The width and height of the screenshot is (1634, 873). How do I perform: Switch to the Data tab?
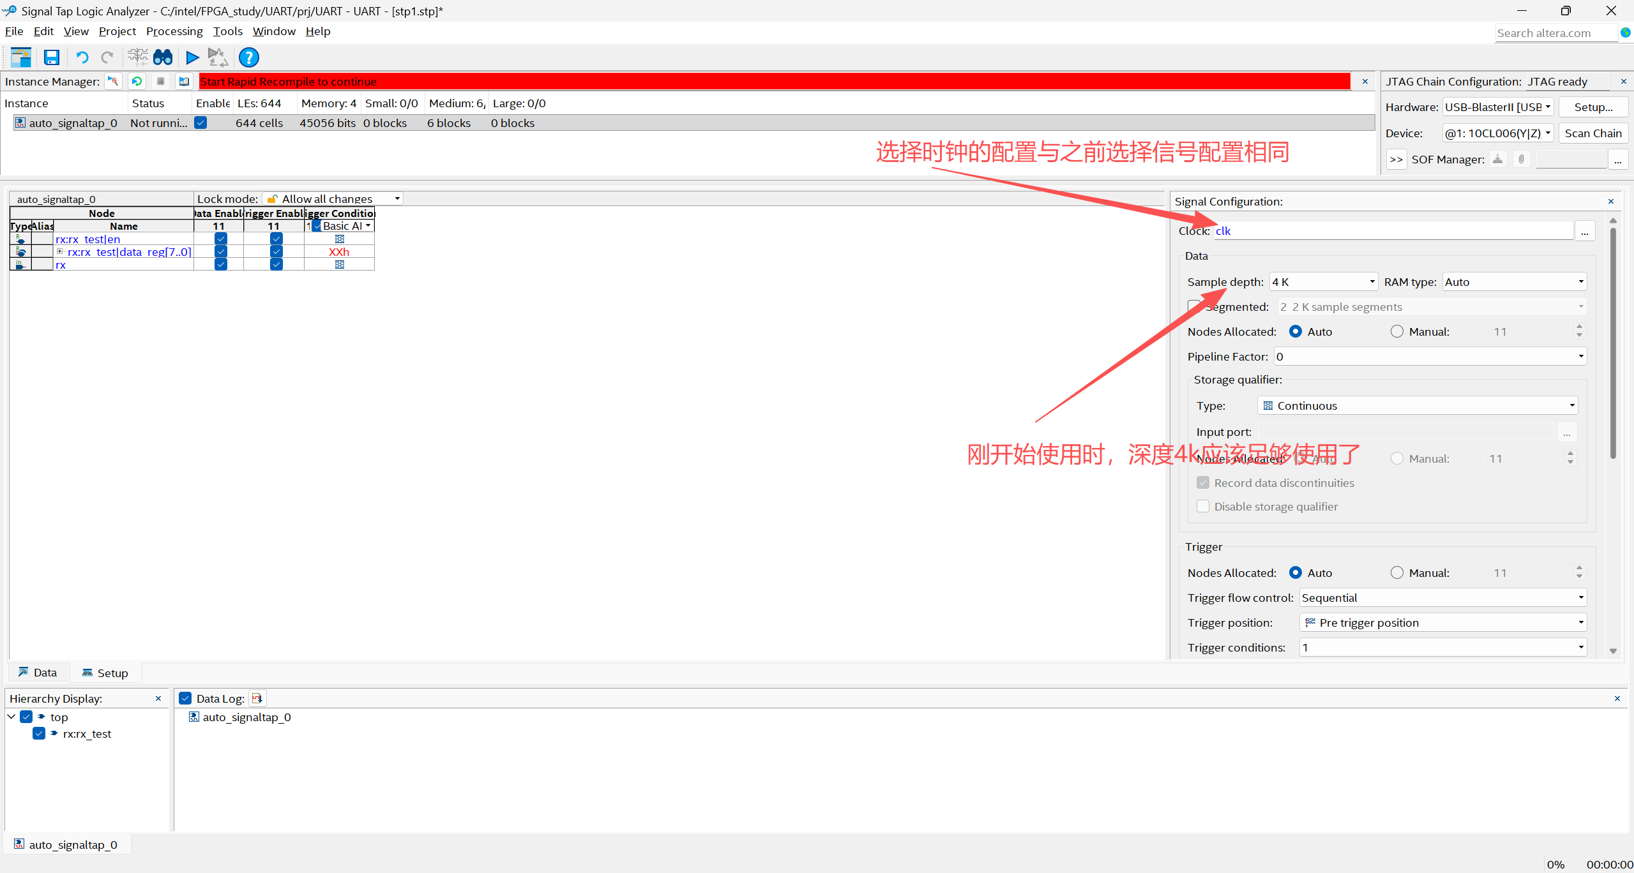point(38,672)
